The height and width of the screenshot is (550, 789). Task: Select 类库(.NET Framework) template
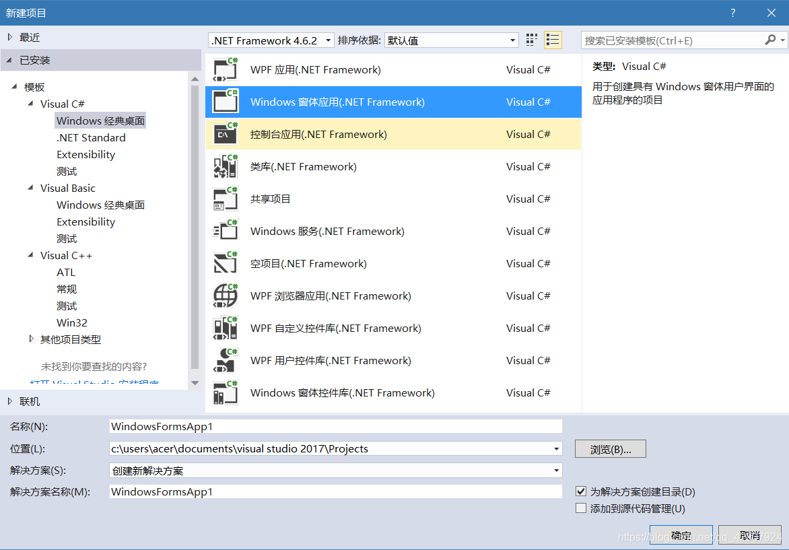pyautogui.click(x=394, y=166)
